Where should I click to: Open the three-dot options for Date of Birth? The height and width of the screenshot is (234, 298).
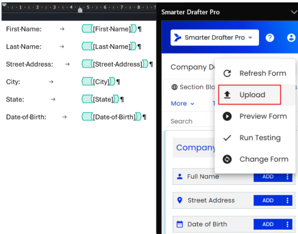point(288,224)
